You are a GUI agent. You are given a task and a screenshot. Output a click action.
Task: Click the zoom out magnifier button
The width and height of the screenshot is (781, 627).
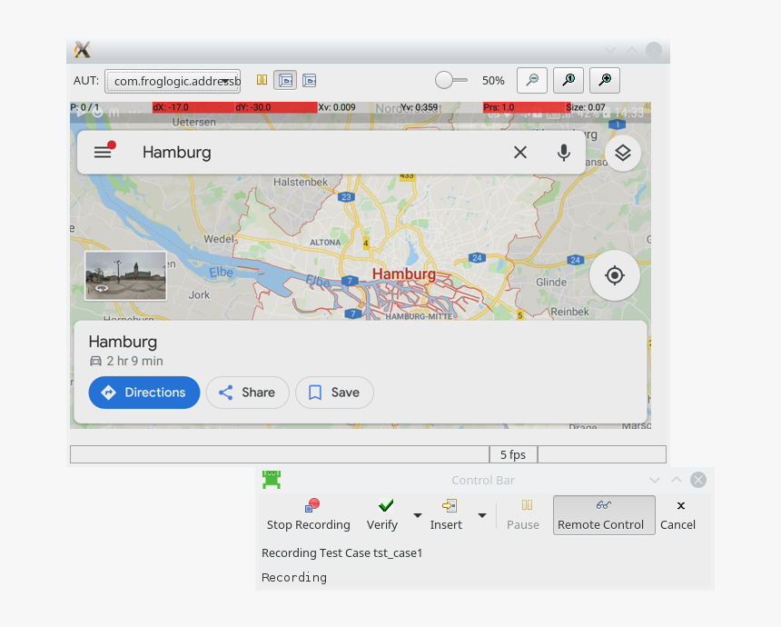pos(532,80)
